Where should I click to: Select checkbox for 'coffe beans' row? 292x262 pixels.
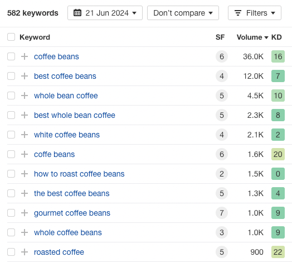click(11, 154)
